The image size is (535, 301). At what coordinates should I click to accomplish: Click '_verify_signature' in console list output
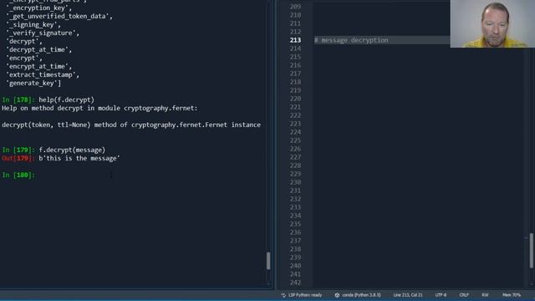pos(43,33)
